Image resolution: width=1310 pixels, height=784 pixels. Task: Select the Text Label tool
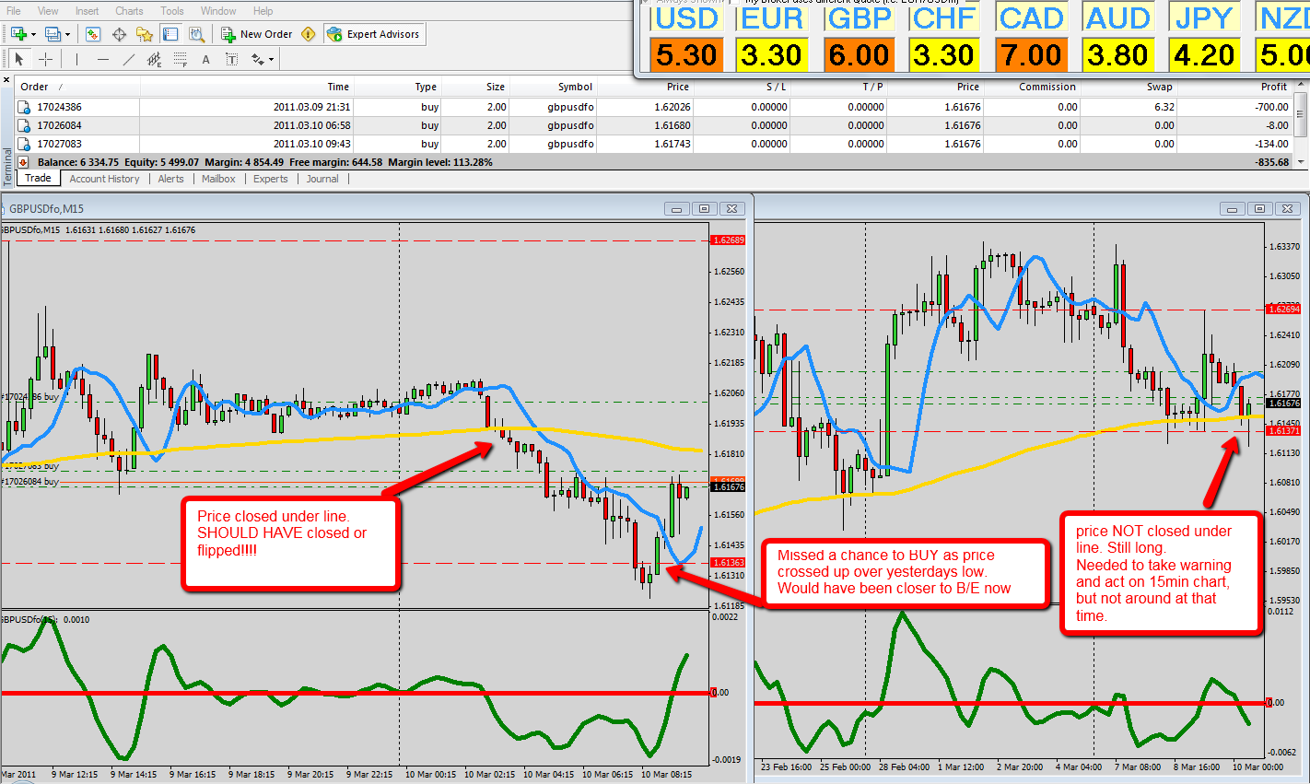pyautogui.click(x=231, y=59)
